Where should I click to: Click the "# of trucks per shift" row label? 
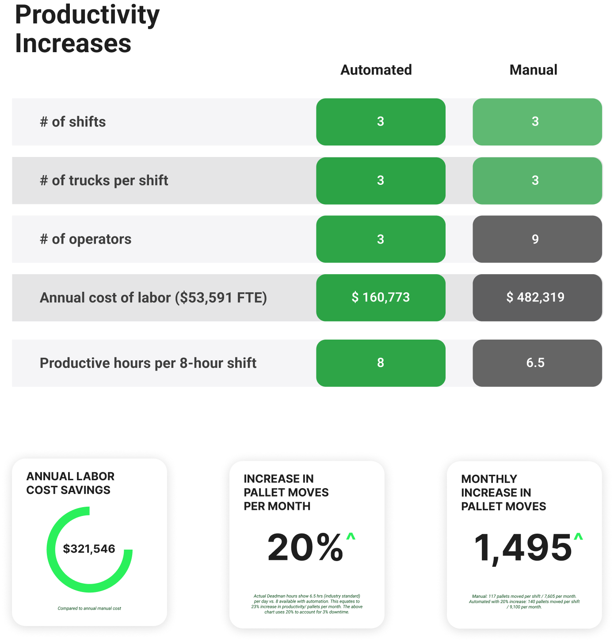(104, 180)
